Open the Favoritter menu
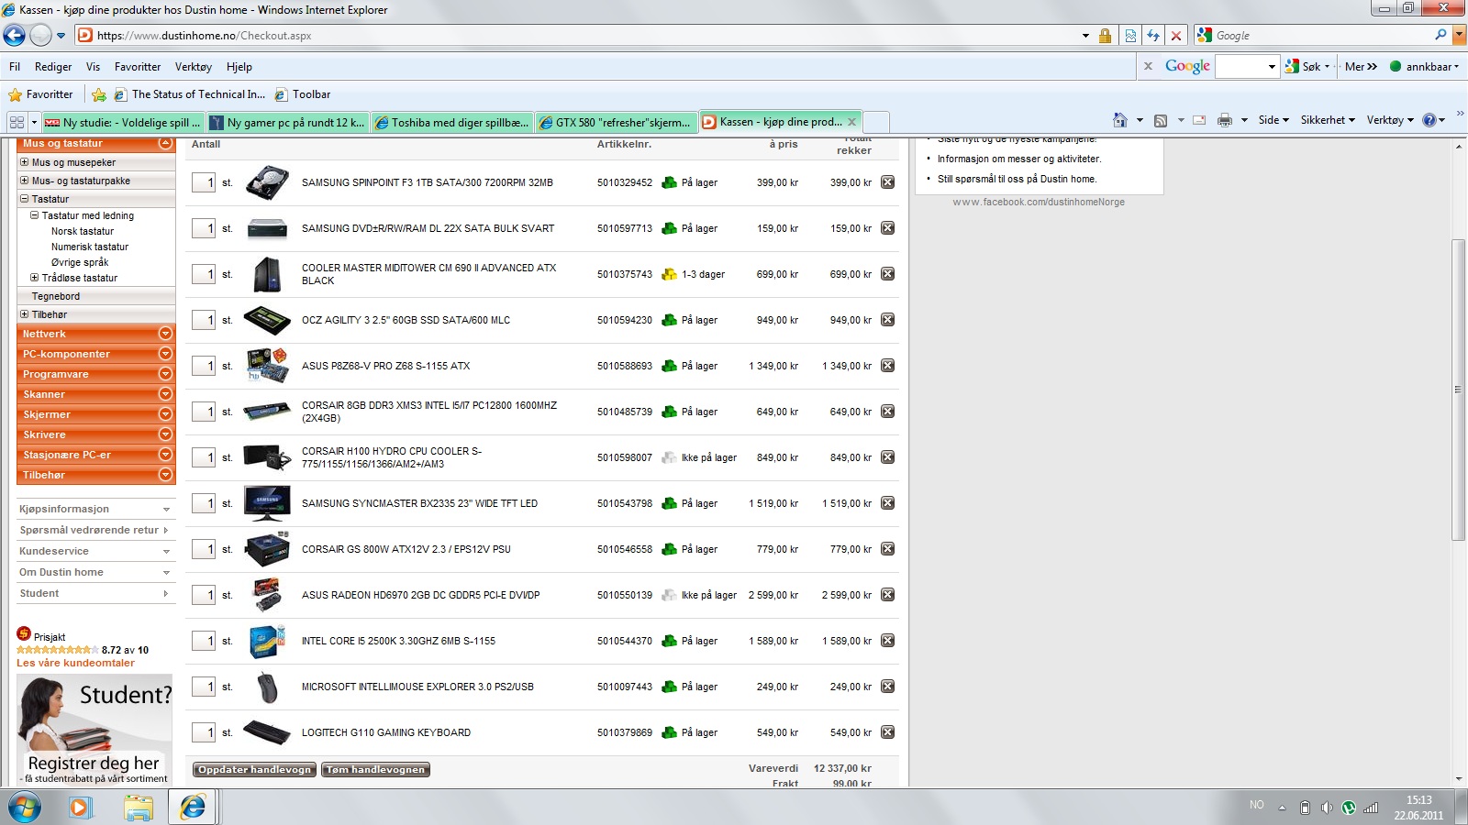The width and height of the screenshot is (1468, 825). pyautogui.click(x=138, y=67)
